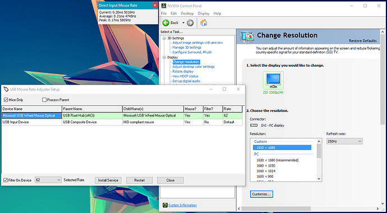Click the USB Mouse Rate Adjuster title icon

pos(6,89)
